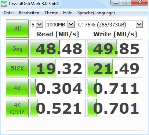Open the Theme menu
Screen dimensions: 149x135
coord(51,13)
